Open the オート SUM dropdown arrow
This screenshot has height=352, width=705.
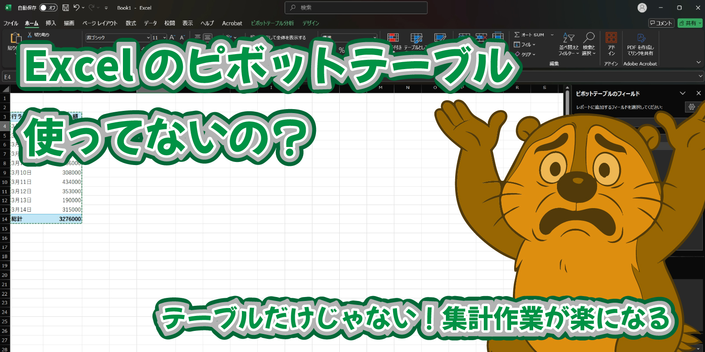coord(552,35)
